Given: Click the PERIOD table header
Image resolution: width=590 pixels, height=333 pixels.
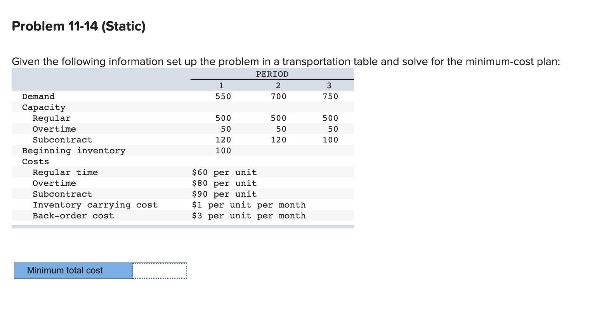Looking at the screenshot, I should 272,74.
